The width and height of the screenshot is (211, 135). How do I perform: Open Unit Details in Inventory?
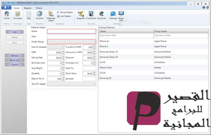(x=64, y=16)
